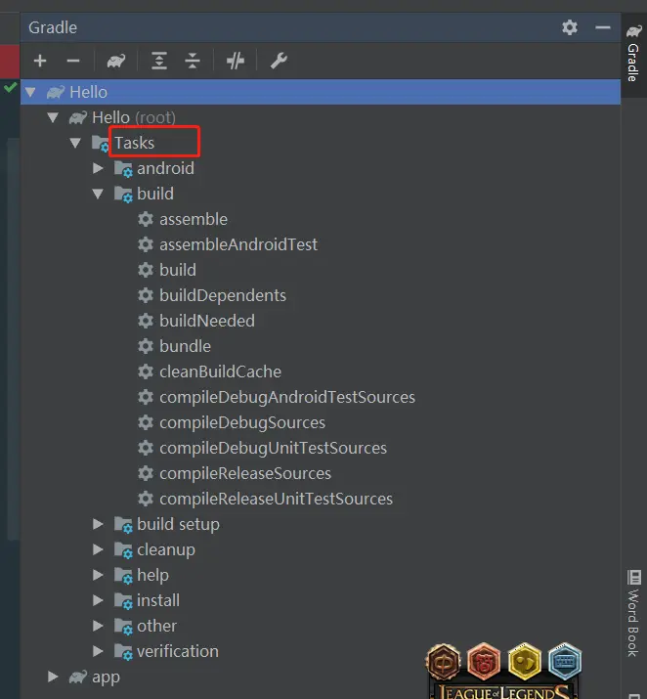Expand the build setup group
The height and width of the screenshot is (699, 647).
(x=98, y=524)
